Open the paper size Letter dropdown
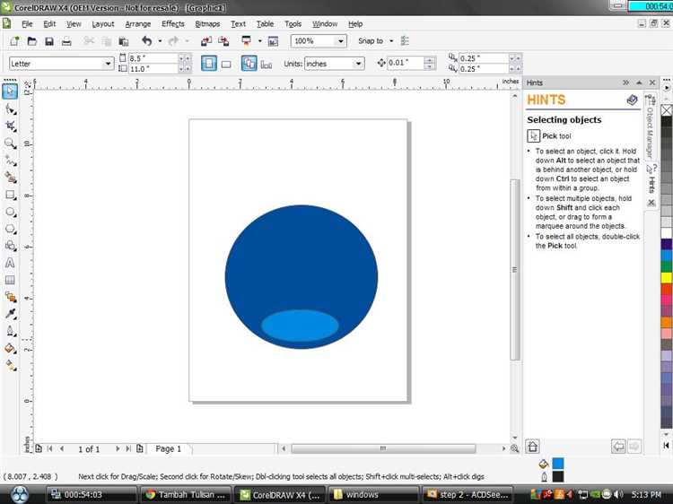Viewport: 673px width, 504px height. 109,64
